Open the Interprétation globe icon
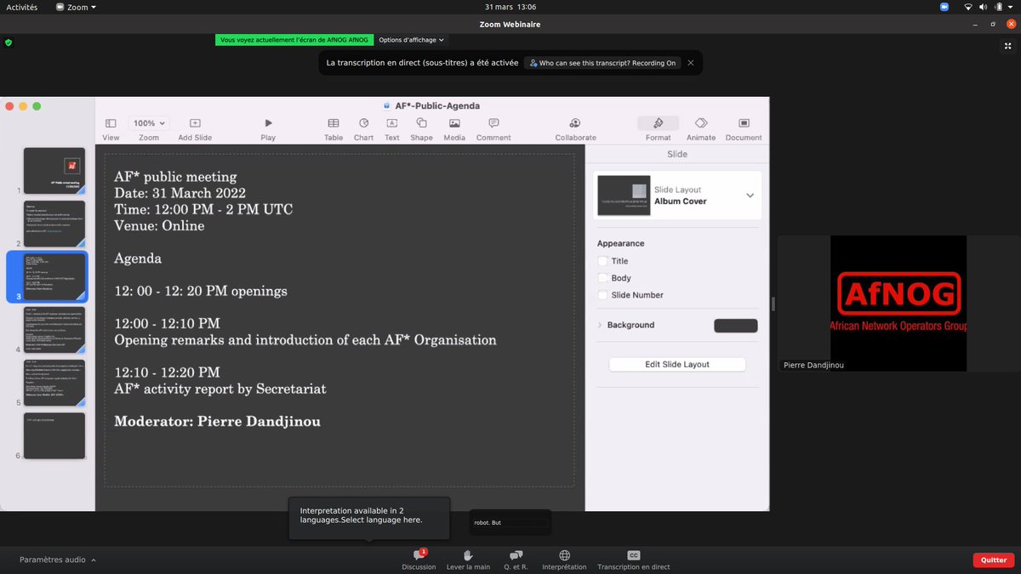 (x=564, y=555)
